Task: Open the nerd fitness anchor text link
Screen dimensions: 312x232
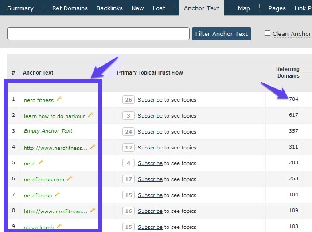Action: 39,100
